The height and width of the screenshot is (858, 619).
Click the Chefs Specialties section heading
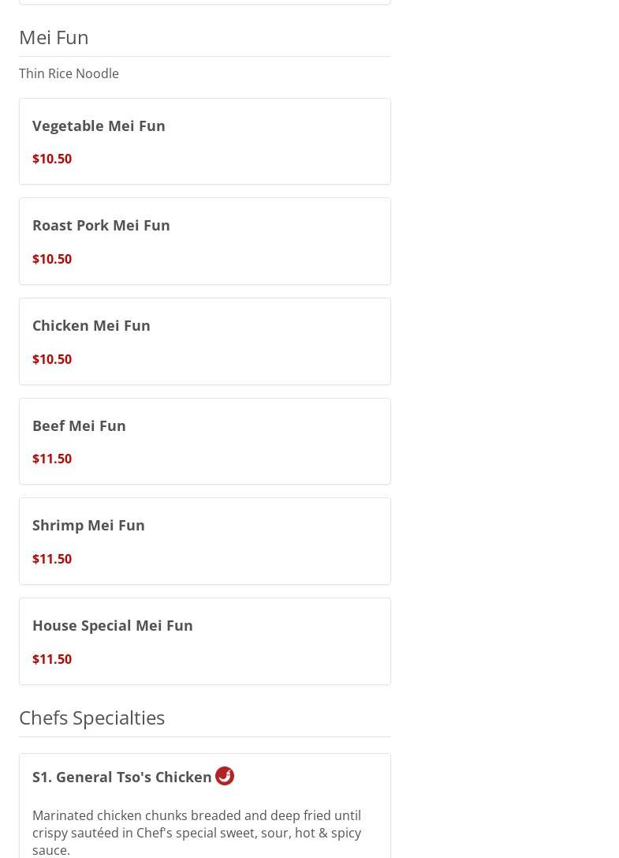pyautogui.click(x=92, y=718)
